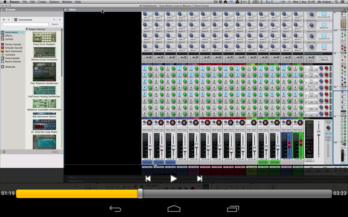
Task: Select the Dr. Octo Rex Loop Player
Action: tap(44, 126)
